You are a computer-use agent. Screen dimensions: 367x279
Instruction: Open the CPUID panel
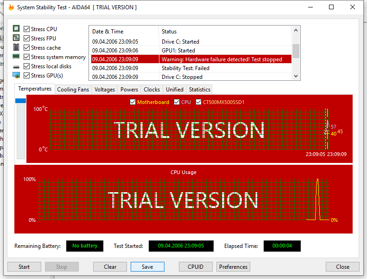[x=196, y=267]
